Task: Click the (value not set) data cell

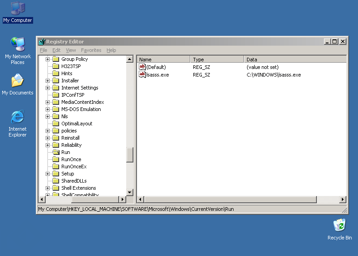Action: [263, 67]
